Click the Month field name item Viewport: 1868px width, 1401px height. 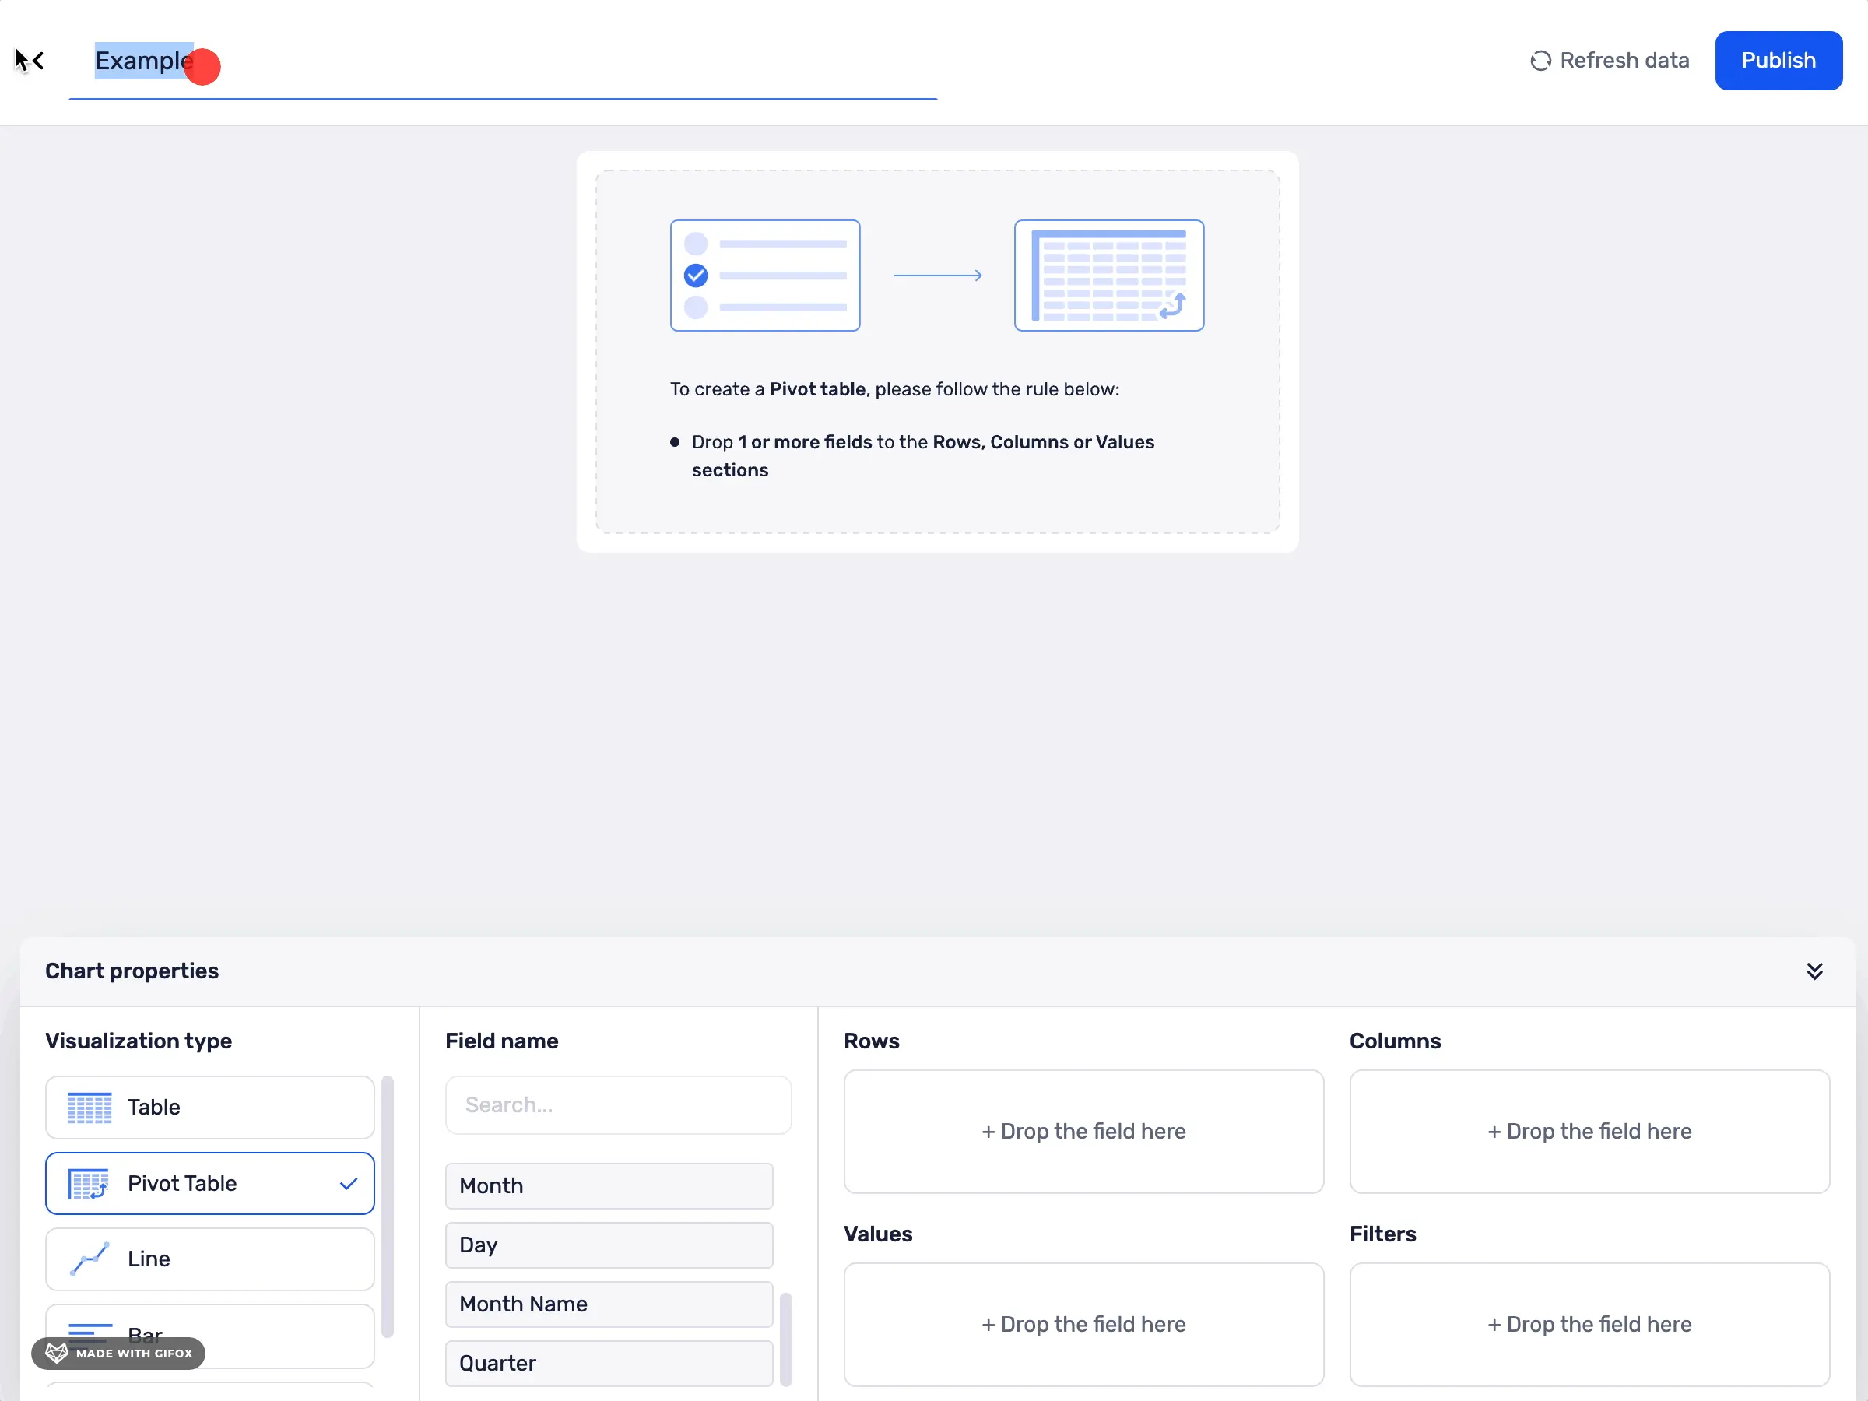tap(607, 1185)
